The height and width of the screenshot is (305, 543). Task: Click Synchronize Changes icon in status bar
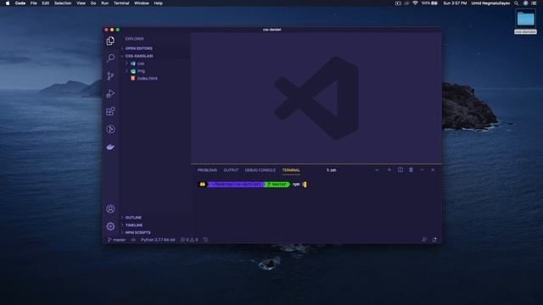pos(133,240)
